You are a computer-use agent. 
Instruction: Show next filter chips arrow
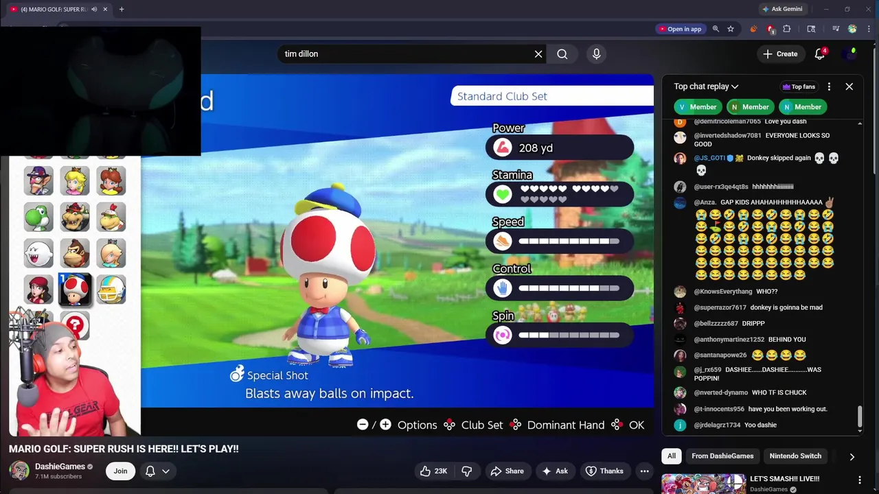pyautogui.click(x=852, y=456)
